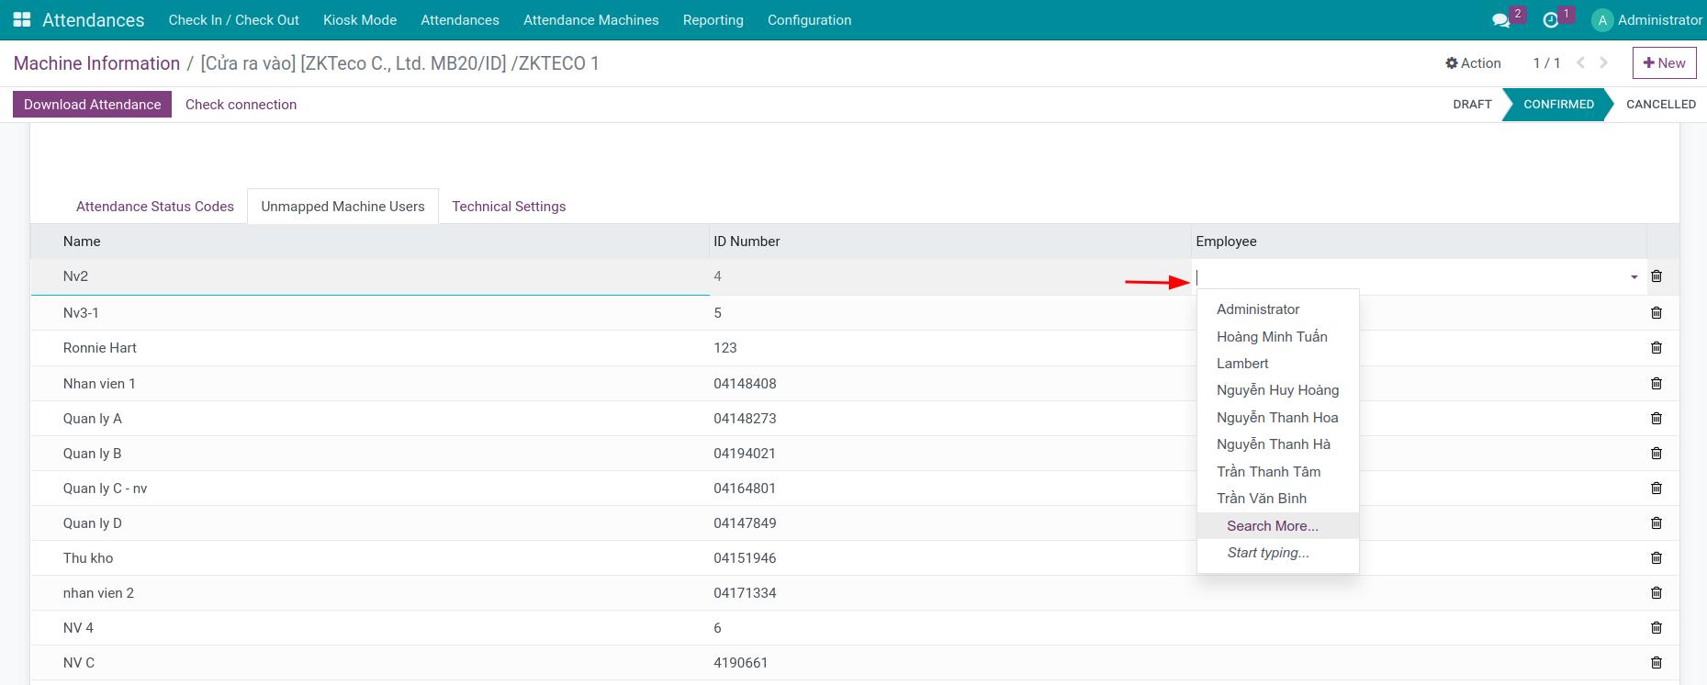Delete the Nv2 row
The width and height of the screenshot is (1707, 685).
tap(1656, 276)
